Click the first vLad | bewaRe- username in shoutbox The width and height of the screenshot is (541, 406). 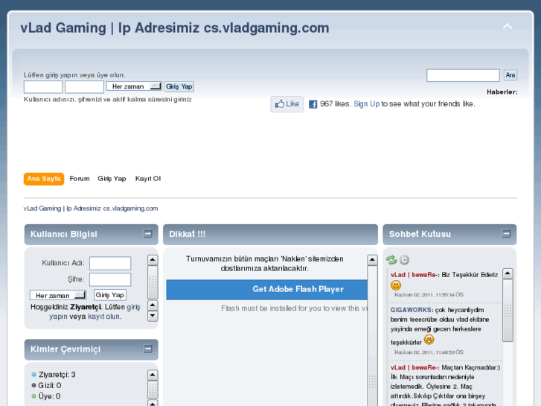click(414, 275)
